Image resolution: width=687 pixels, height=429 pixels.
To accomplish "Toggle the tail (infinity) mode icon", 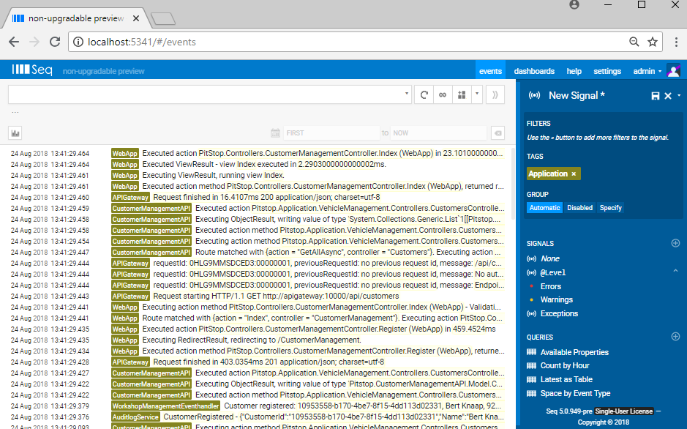I will (x=443, y=94).
